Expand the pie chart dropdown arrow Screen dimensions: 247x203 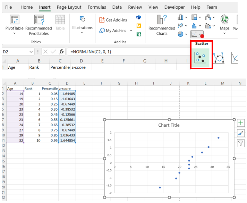click(x=186, y=34)
